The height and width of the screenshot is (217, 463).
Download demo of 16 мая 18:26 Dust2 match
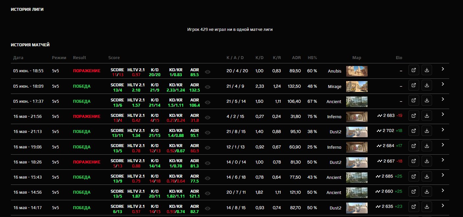click(x=427, y=161)
